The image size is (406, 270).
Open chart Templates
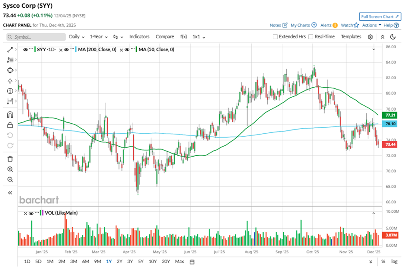pyautogui.click(x=351, y=37)
